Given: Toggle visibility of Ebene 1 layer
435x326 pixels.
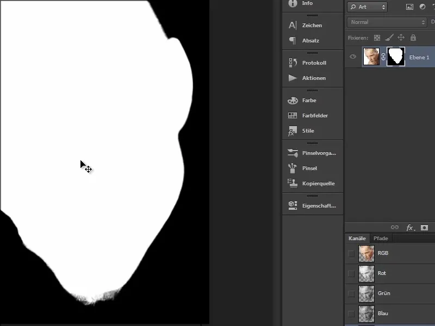Looking at the screenshot, I should 352,57.
